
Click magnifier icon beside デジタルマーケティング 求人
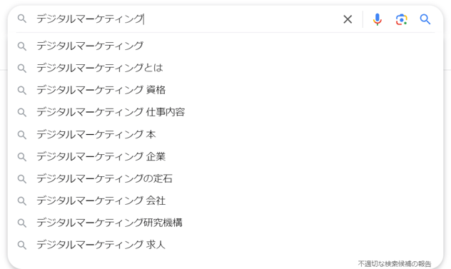click(22, 245)
